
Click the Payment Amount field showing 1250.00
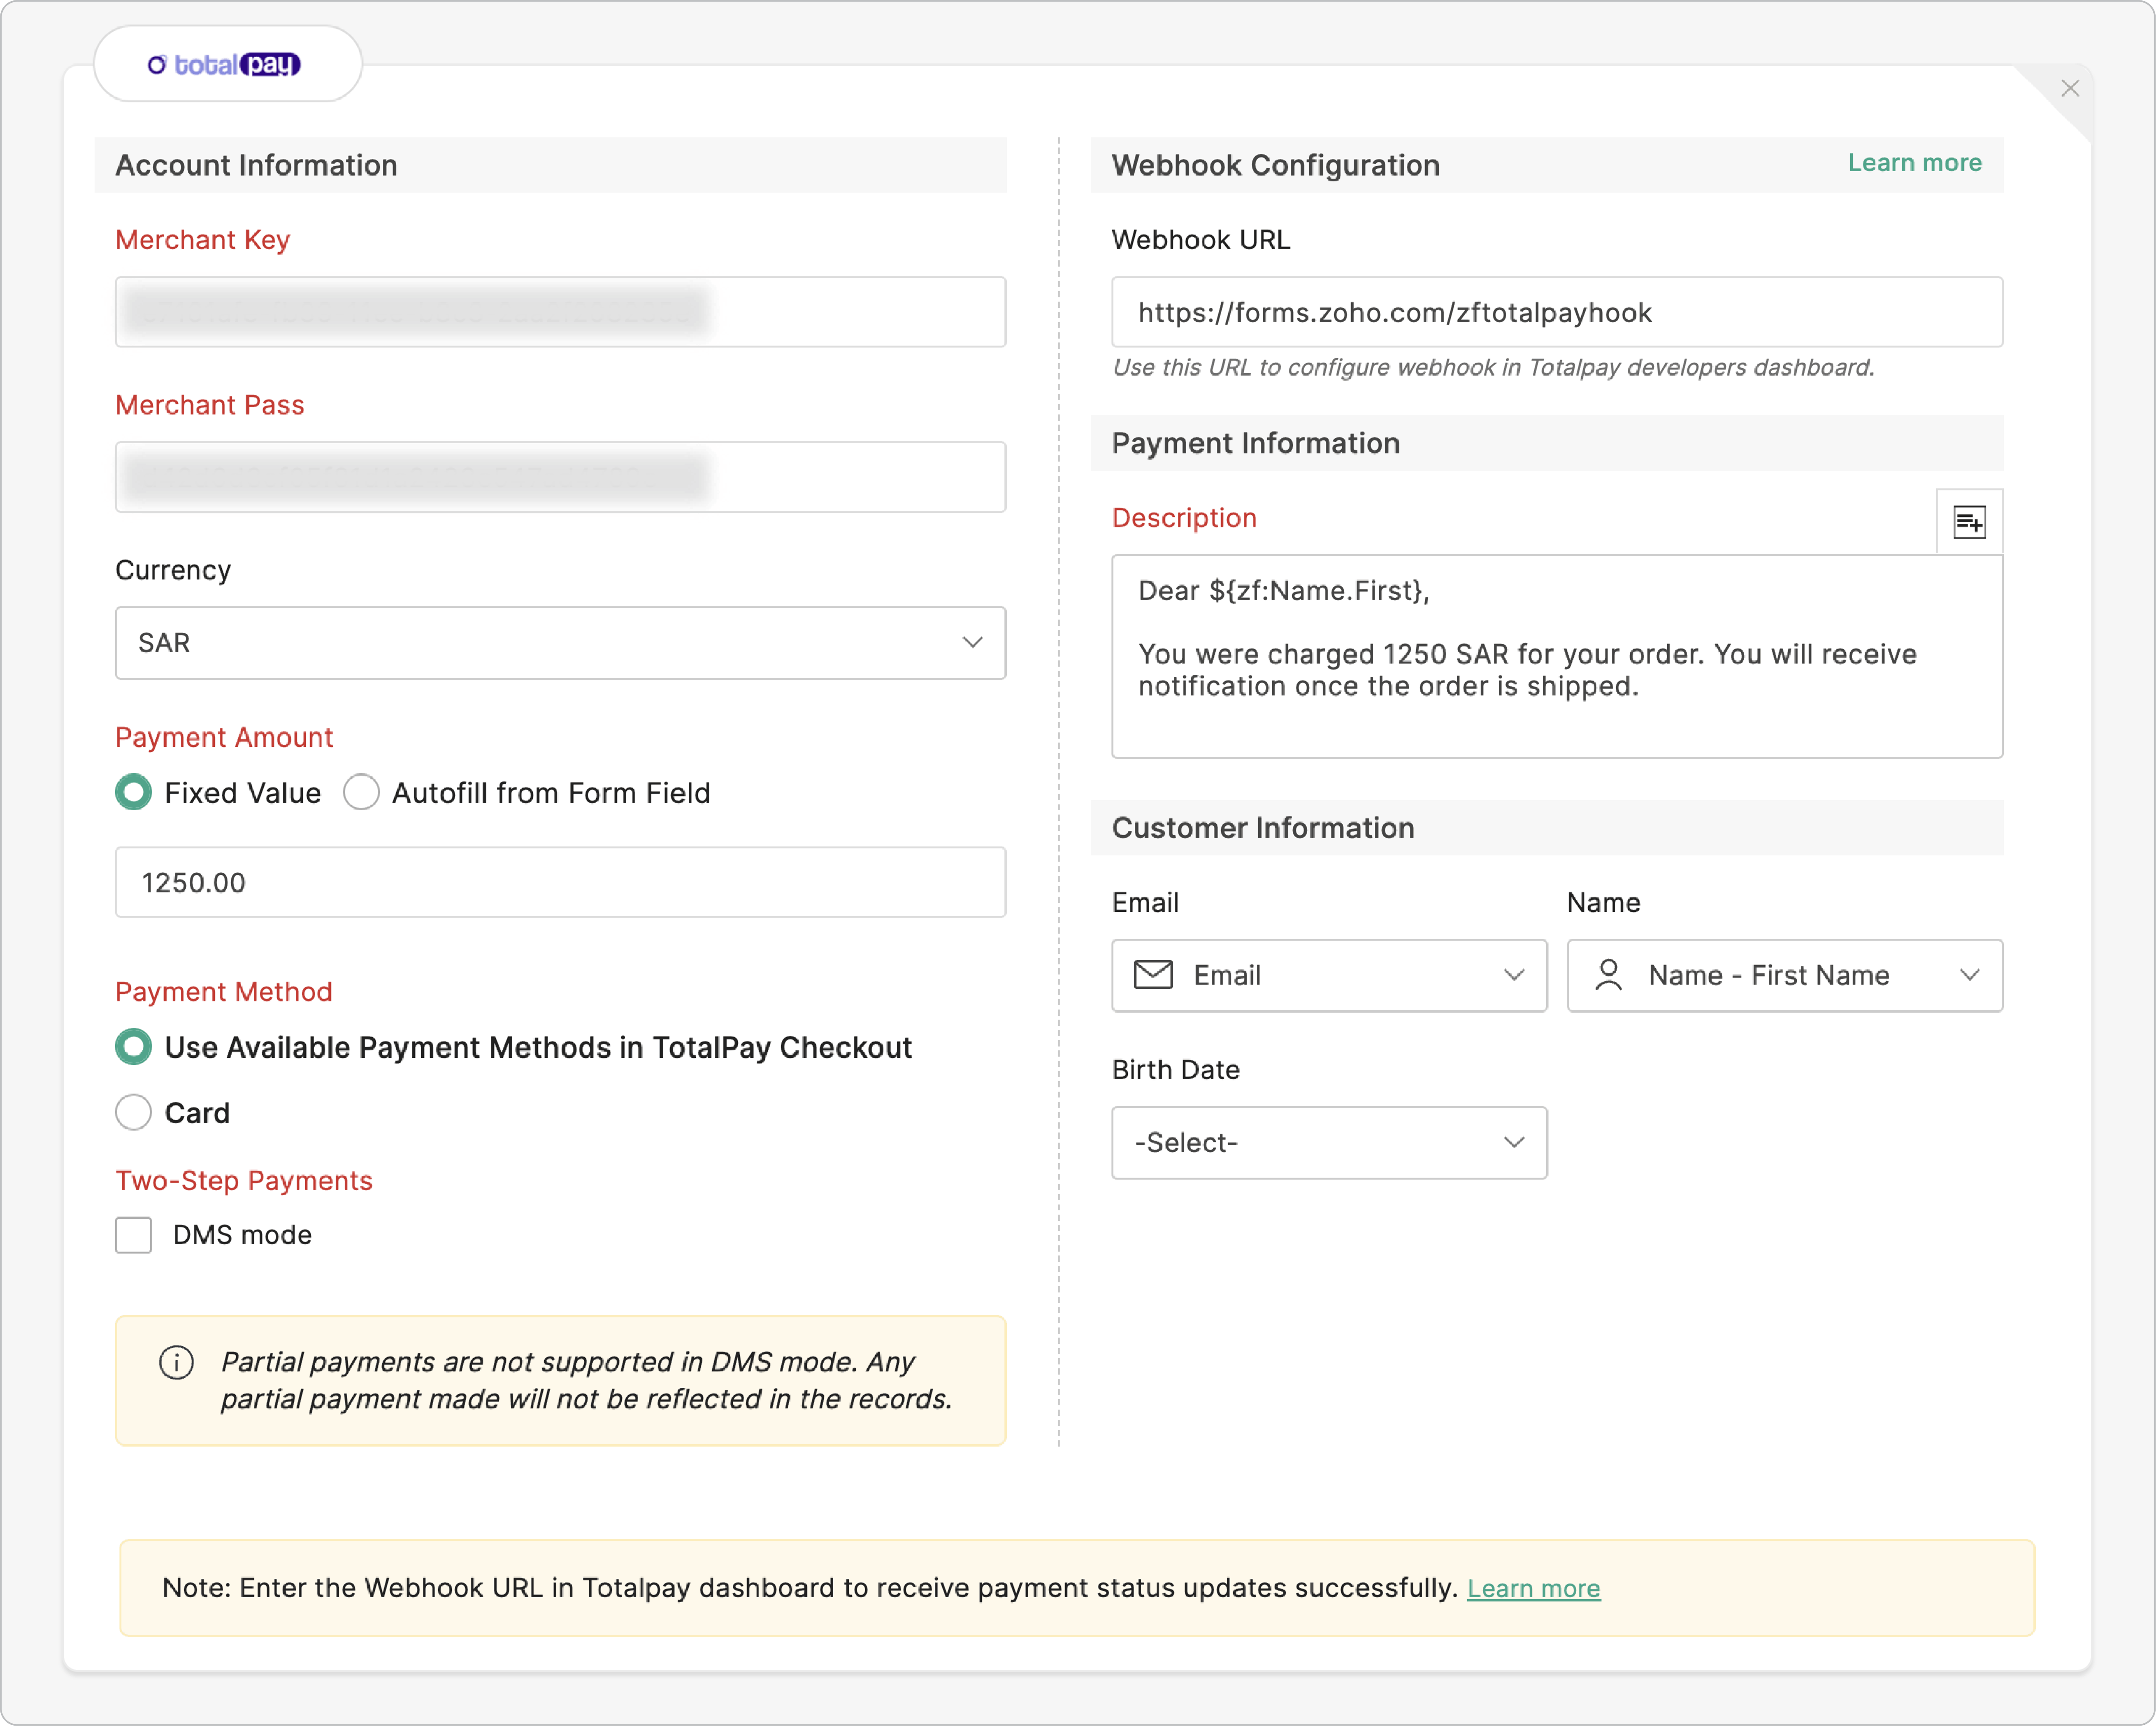click(560, 882)
